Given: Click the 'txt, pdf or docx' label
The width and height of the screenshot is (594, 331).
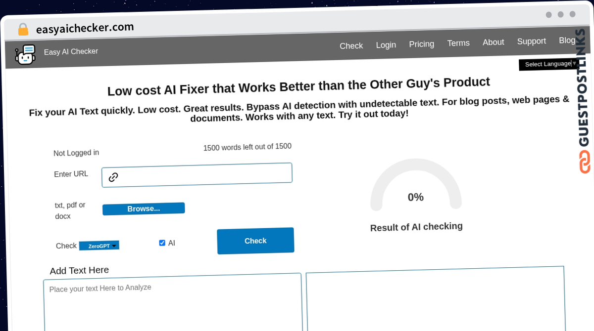Looking at the screenshot, I should coord(70,210).
